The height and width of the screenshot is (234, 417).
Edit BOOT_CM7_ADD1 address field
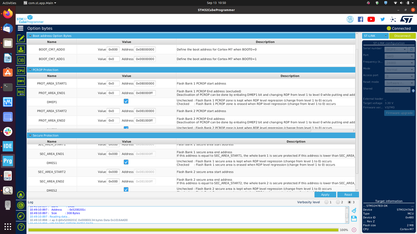pyautogui.click(x=145, y=59)
